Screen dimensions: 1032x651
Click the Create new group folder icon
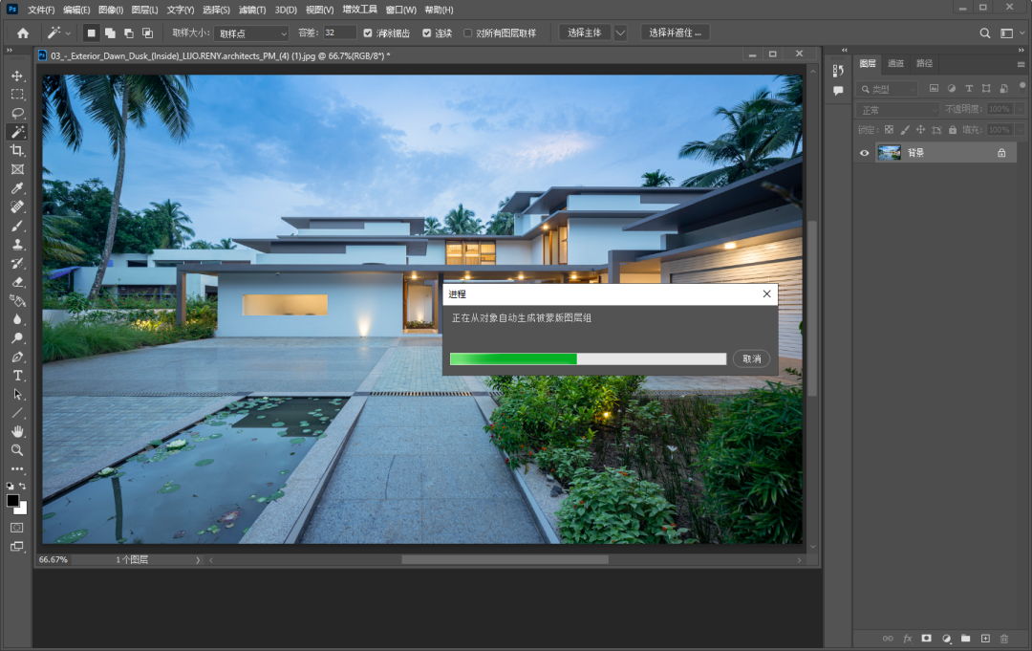(965, 639)
